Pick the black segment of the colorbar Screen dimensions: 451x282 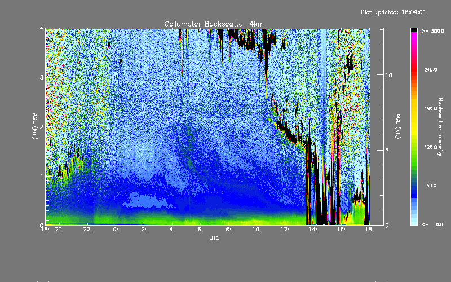tap(414, 30)
